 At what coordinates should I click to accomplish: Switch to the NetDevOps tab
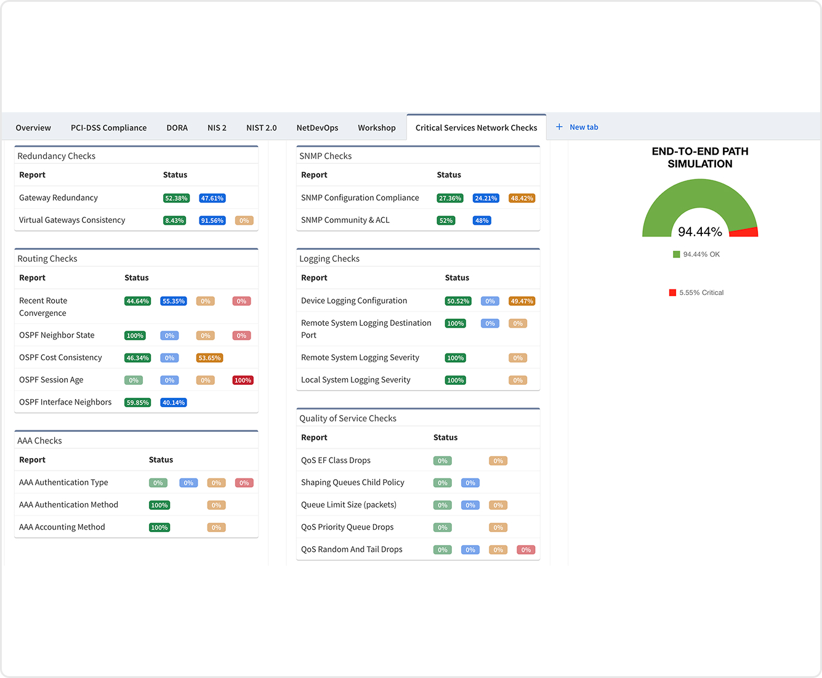point(317,128)
